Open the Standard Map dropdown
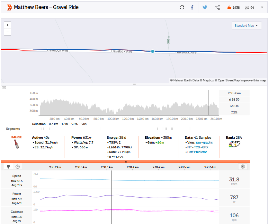 click(x=246, y=26)
